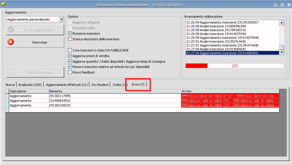Click Funzioni avanzate button
This screenshot has height=165, width=292.
pyautogui.click(x=35, y=72)
